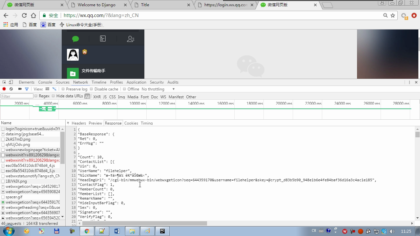This screenshot has height=236, width=420.
Task: Open the No throttling dropdown
Action: tap(158, 89)
